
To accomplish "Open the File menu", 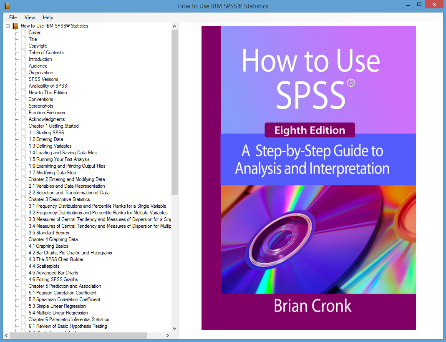I will tap(13, 18).
